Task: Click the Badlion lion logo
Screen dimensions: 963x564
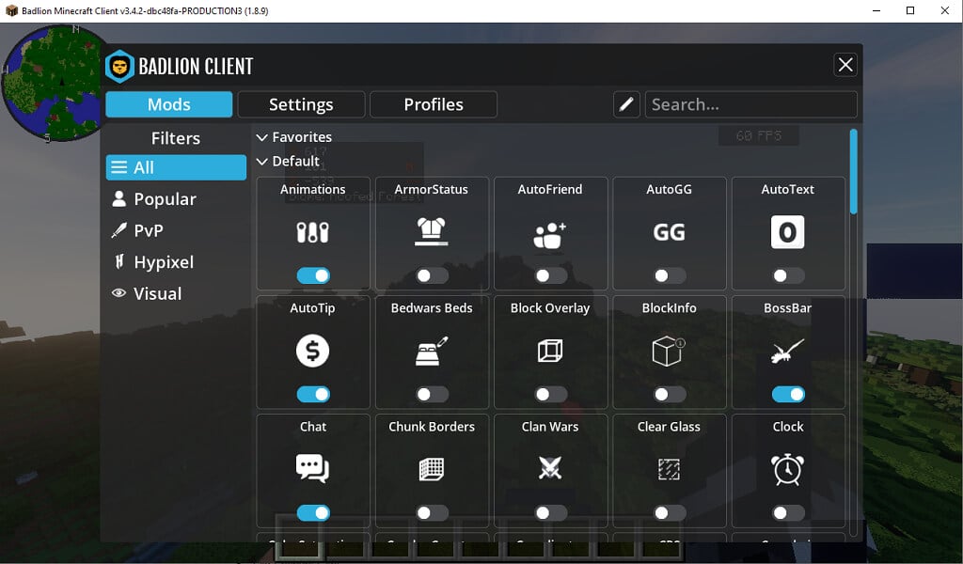Action: [x=119, y=67]
